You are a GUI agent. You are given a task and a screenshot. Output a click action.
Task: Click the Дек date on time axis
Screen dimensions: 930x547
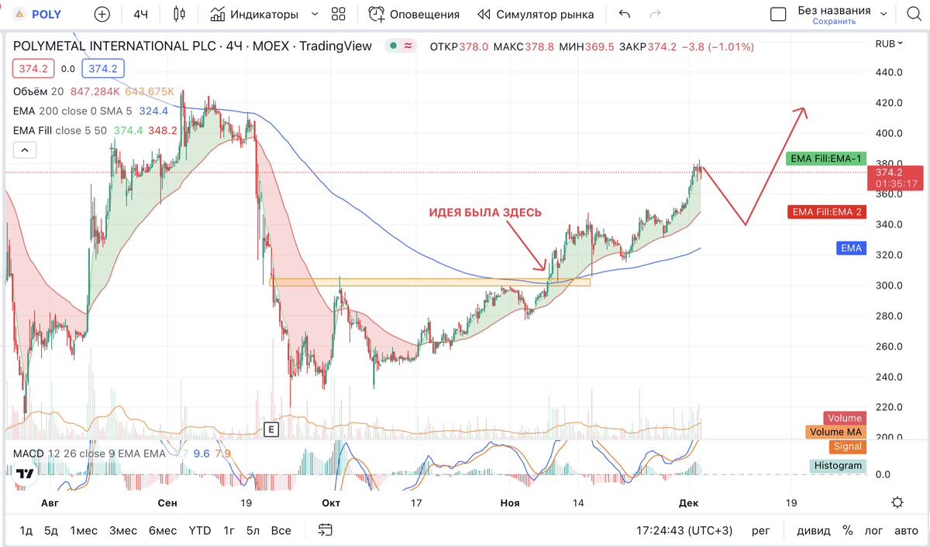click(688, 503)
